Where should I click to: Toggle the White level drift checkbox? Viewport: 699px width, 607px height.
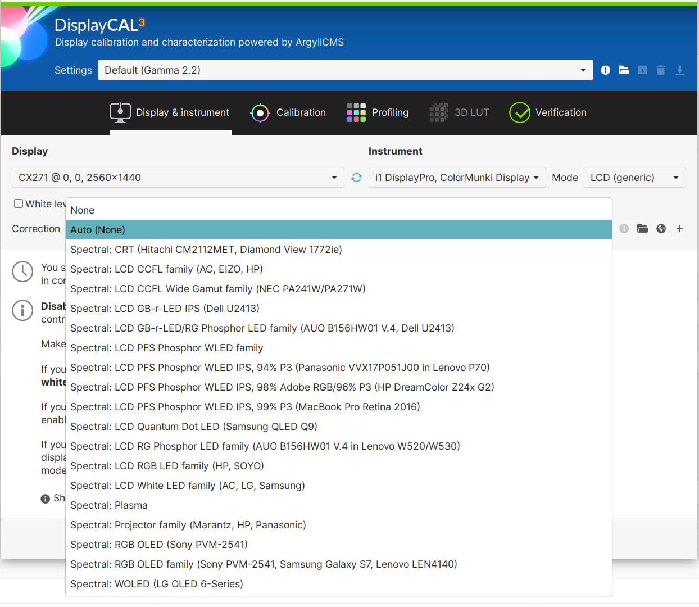[x=19, y=203]
